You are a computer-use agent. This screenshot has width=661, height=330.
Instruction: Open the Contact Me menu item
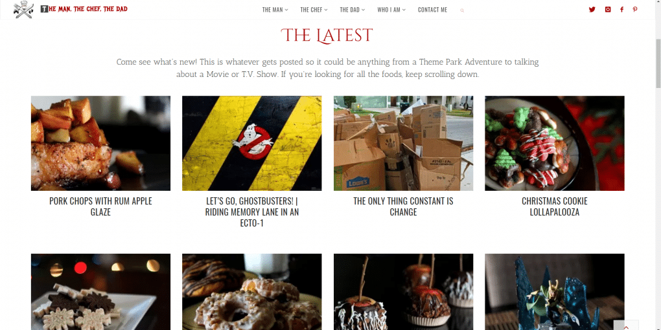432,10
